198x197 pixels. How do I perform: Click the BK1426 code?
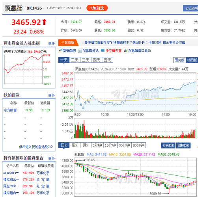click(x=34, y=8)
